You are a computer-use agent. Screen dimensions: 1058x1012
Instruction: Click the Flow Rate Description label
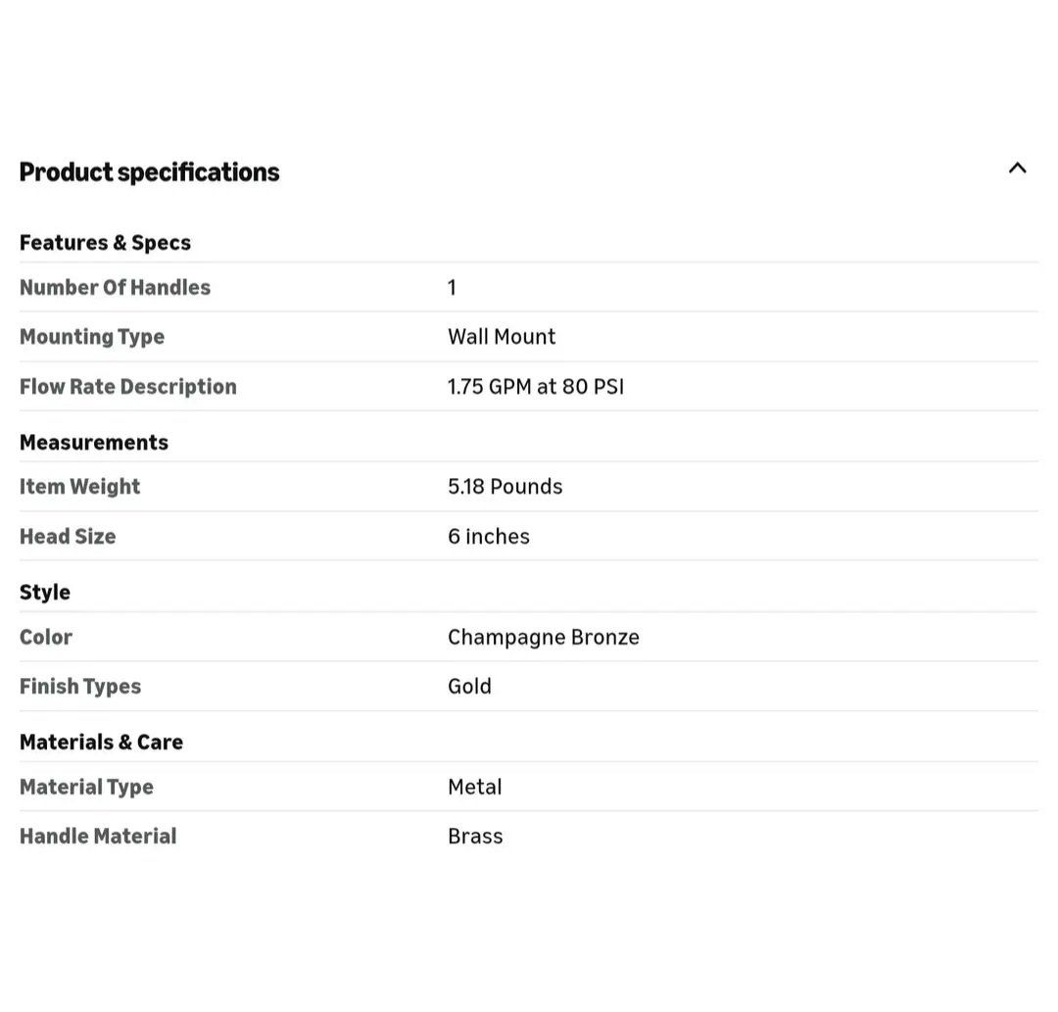click(127, 387)
